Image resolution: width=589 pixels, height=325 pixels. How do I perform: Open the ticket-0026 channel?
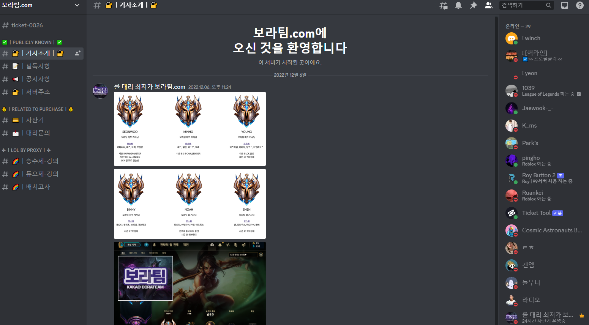click(42, 25)
